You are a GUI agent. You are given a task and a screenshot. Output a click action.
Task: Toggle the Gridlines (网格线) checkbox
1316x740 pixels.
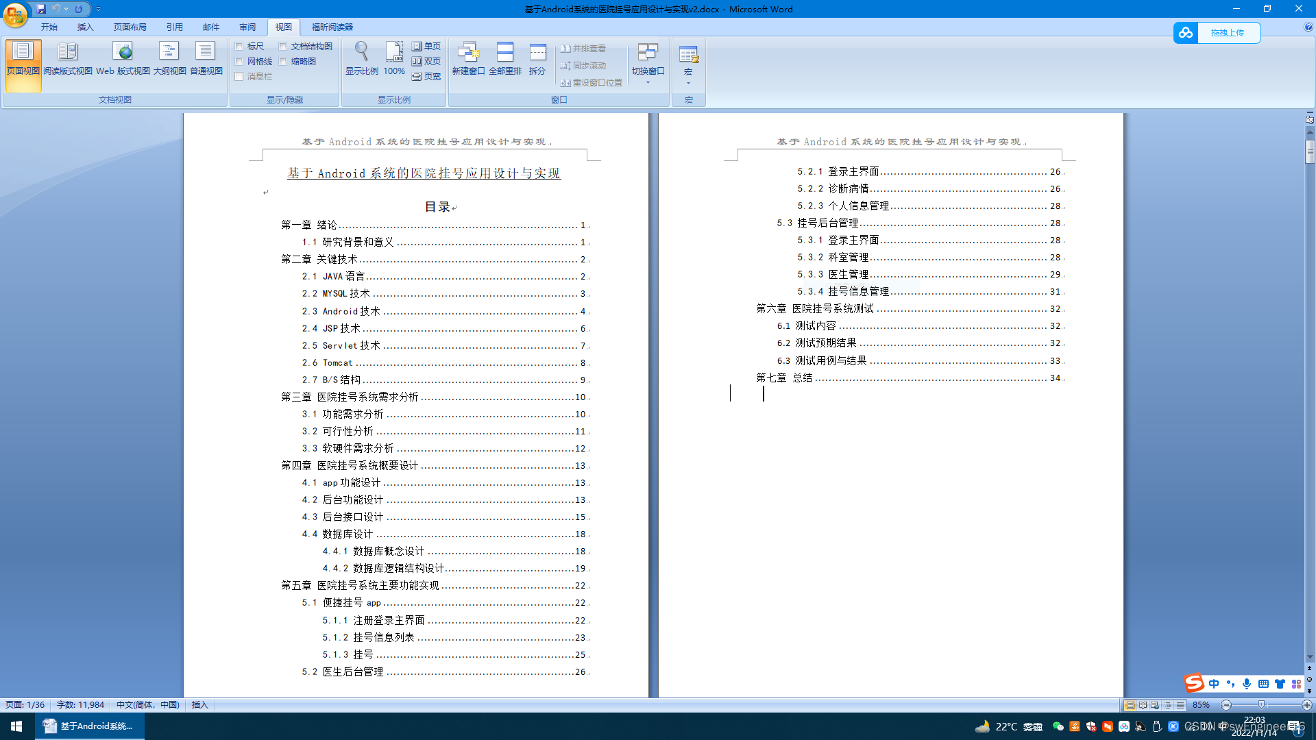pos(239,62)
